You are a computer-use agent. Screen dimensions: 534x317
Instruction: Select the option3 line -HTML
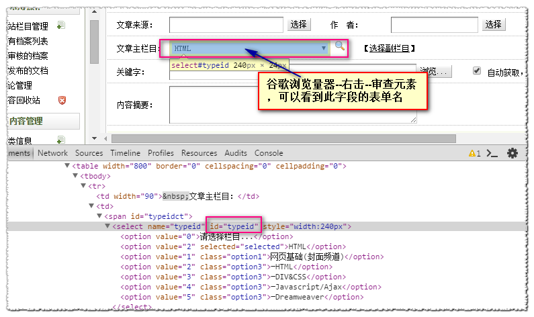click(x=226, y=267)
